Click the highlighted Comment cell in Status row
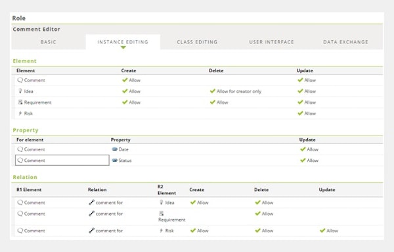 62,160
